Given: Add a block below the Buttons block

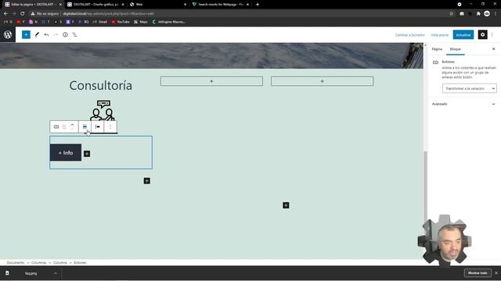Looking at the screenshot, I should click(147, 181).
